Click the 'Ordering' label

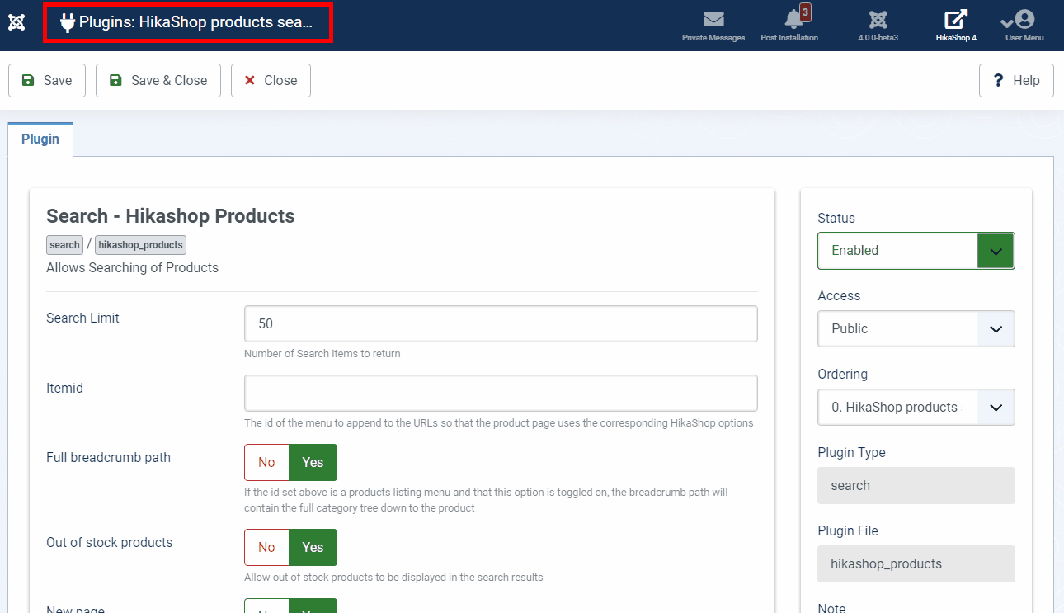(842, 374)
